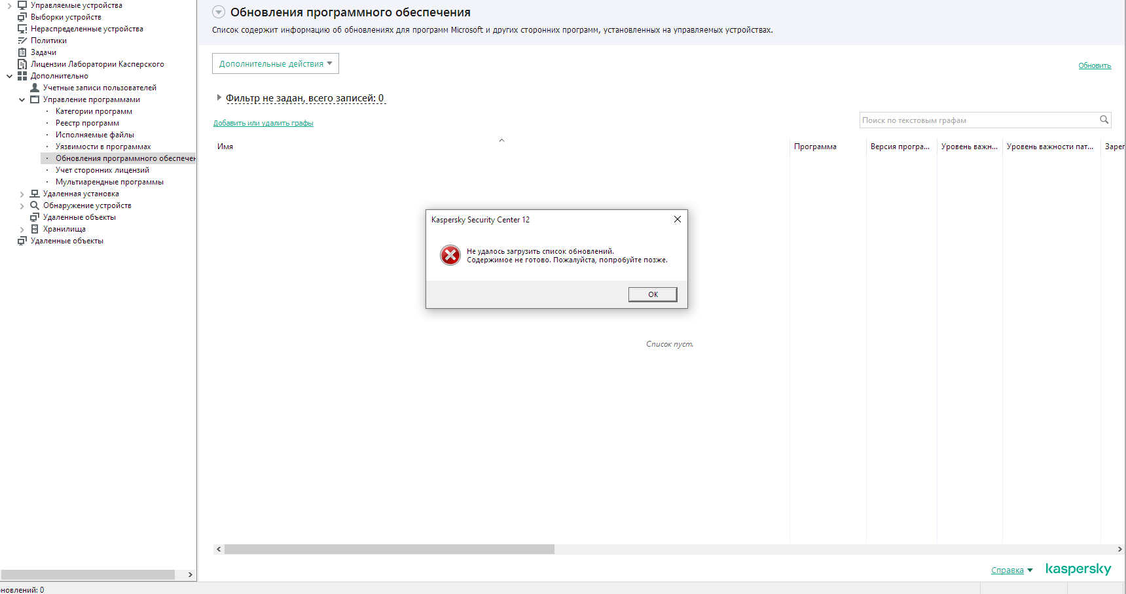1126x594 pixels.
Task: Click the Обновить link
Action: click(1095, 65)
